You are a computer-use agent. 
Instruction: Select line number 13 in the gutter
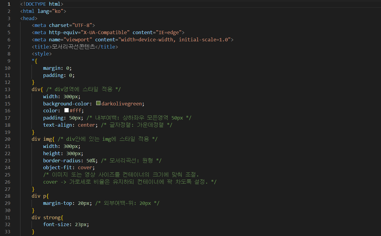pos(7,89)
